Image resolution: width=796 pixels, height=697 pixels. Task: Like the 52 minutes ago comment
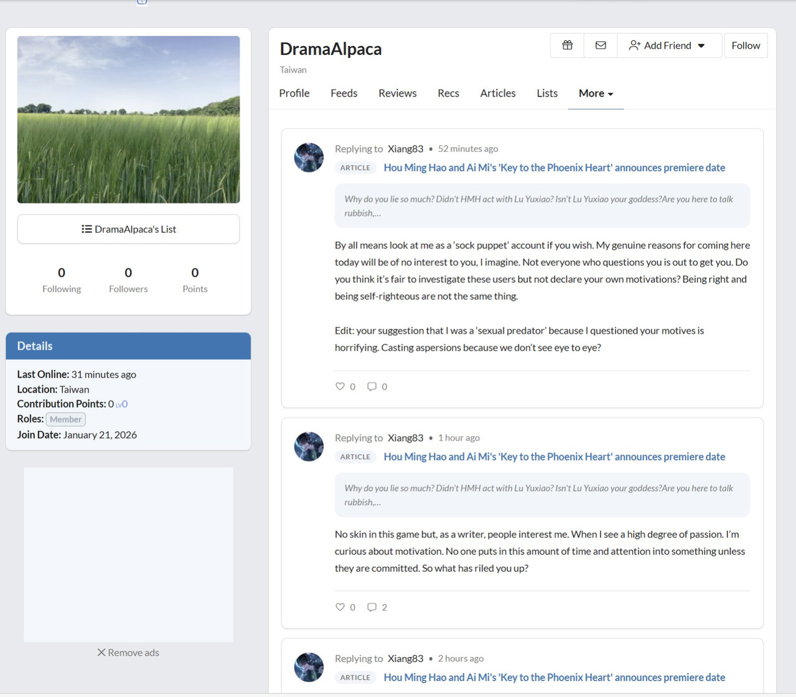click(x=340, y=386)
